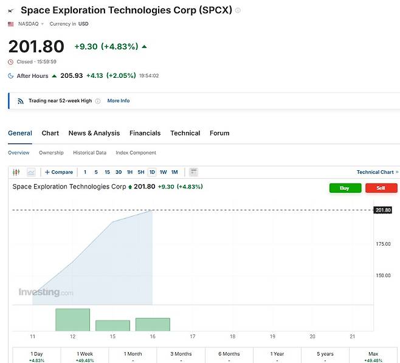Screen dimensions: 400x363
Task: Click the 175.00 axis label
Action: pos(383,244)
